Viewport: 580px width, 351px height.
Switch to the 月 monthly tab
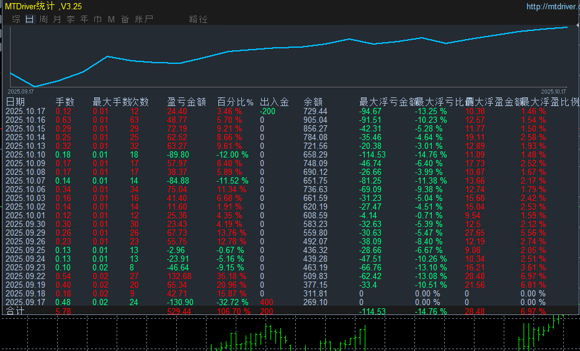(57, 19)
